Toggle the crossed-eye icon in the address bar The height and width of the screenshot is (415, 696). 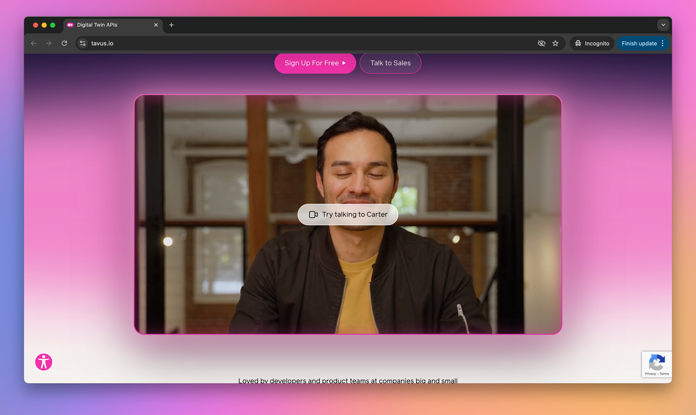(542, 43)
